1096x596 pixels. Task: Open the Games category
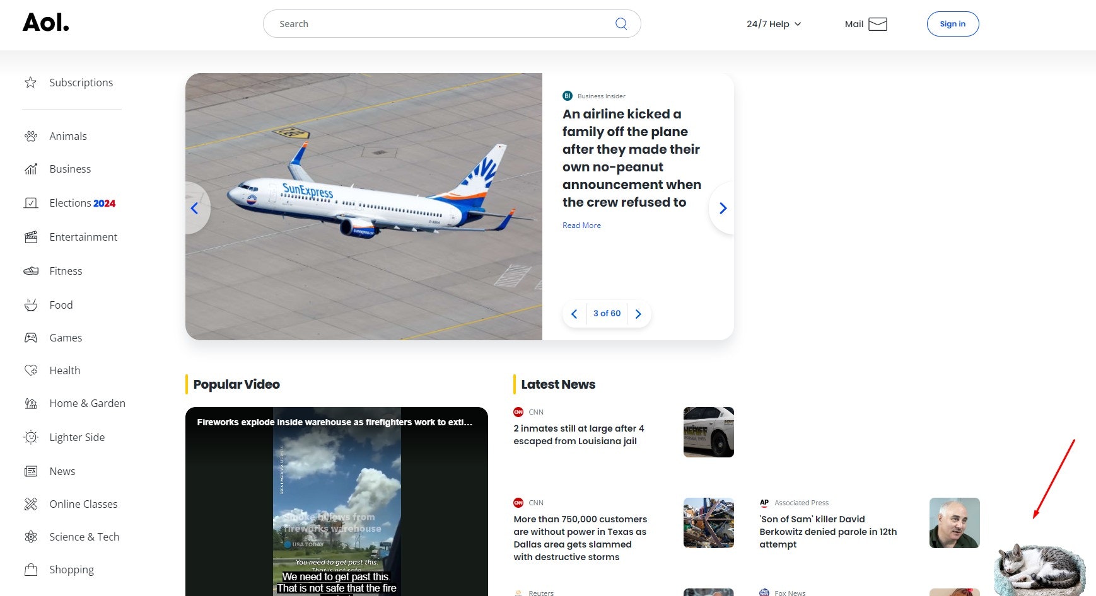(x=66, y=338)
